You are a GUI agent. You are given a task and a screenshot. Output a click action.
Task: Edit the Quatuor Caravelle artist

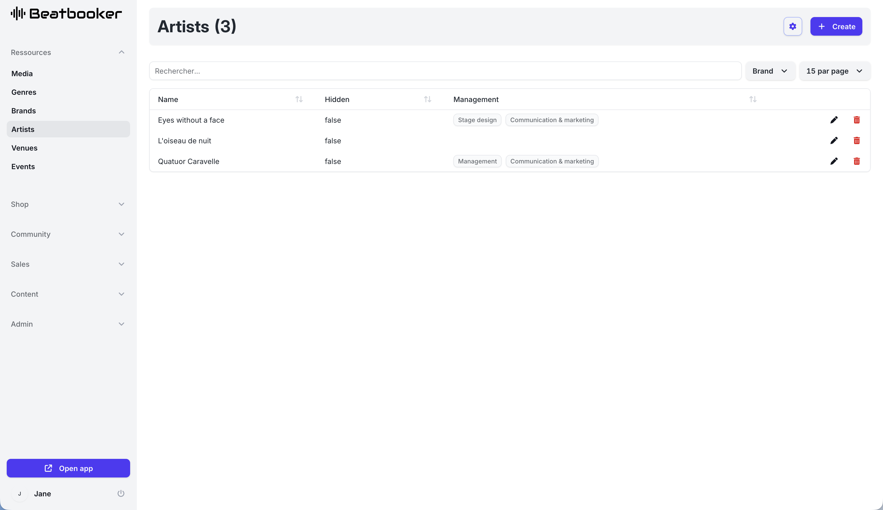click(834, 161)
